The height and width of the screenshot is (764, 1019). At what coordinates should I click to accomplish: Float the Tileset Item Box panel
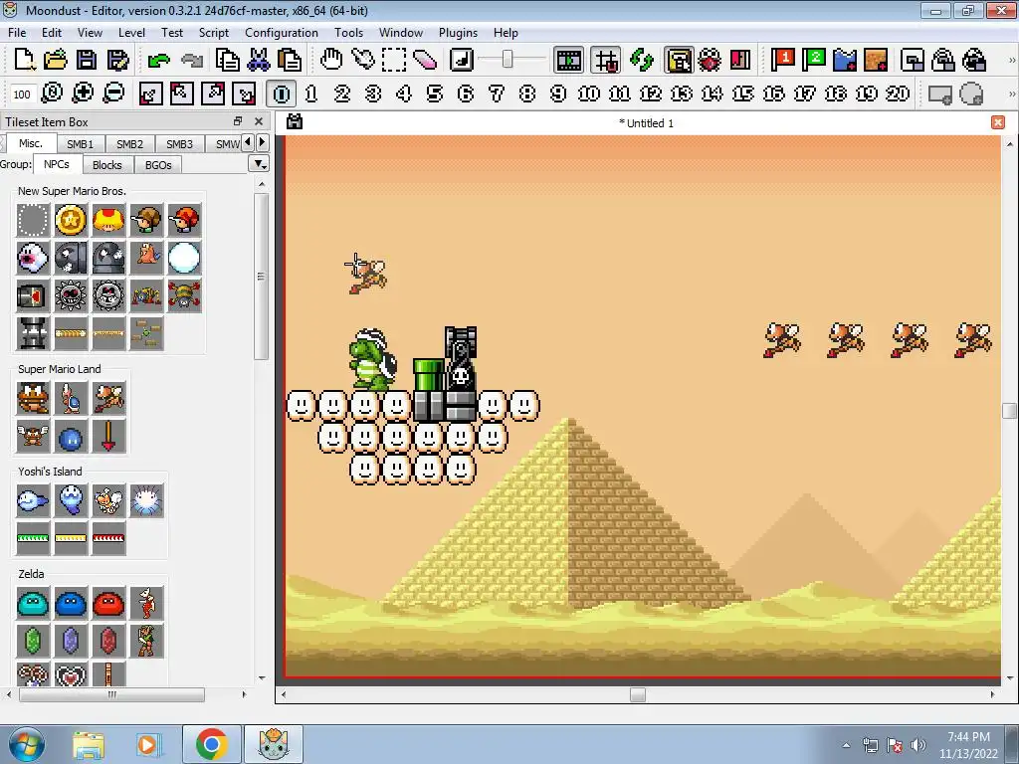pyautogui.click(x=238, y=121)
